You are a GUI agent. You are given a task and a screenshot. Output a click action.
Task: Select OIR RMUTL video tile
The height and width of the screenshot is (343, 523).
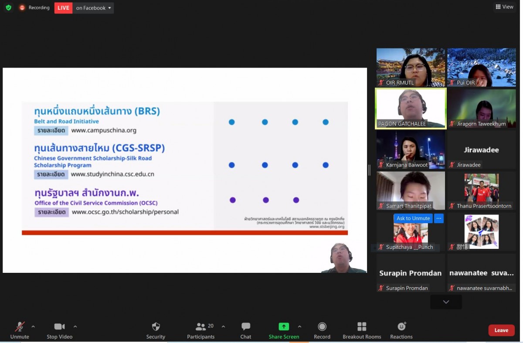[x=411, y=67]
